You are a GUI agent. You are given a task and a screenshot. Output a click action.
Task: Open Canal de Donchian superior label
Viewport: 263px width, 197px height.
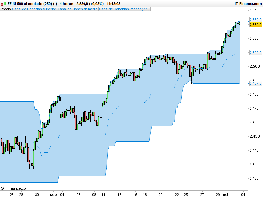pos(34,9)
